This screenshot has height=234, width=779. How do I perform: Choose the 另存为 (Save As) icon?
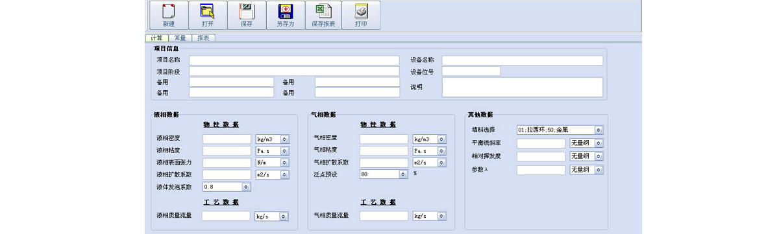pos(286,16)
